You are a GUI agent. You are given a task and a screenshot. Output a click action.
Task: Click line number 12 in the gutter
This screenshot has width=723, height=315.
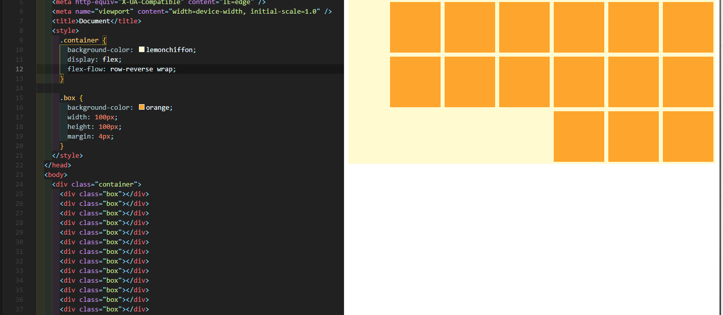click(x=19, y=69)
